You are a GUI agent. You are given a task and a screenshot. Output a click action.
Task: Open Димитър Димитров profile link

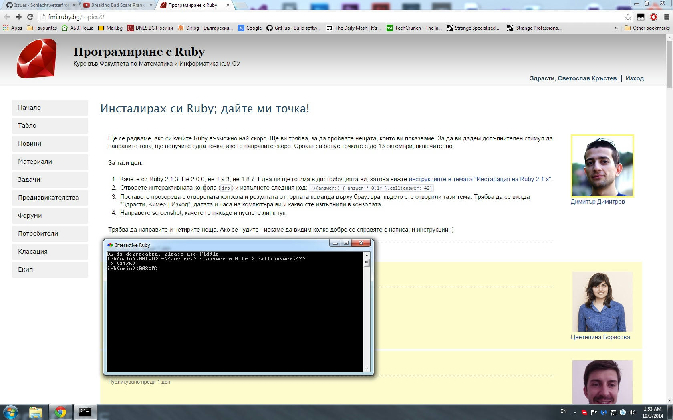coord(597,202)
